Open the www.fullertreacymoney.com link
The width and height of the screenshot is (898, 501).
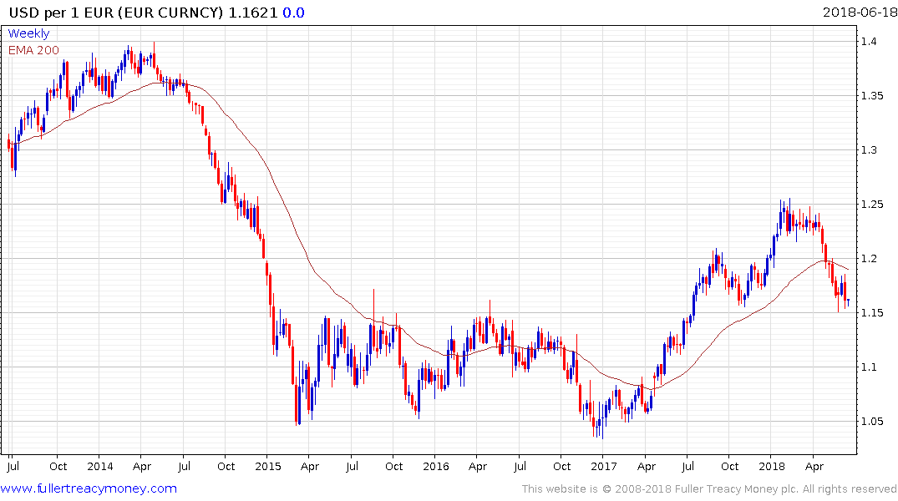pos(89,489)
